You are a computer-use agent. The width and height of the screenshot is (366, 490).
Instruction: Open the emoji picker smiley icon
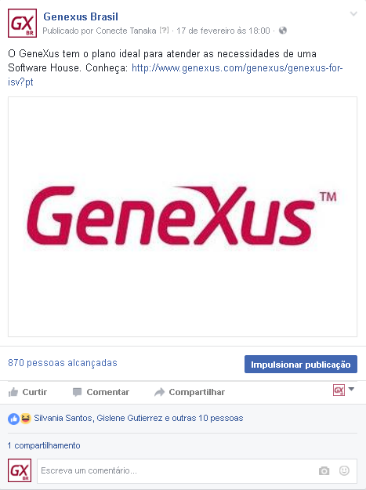coord(344,470)
